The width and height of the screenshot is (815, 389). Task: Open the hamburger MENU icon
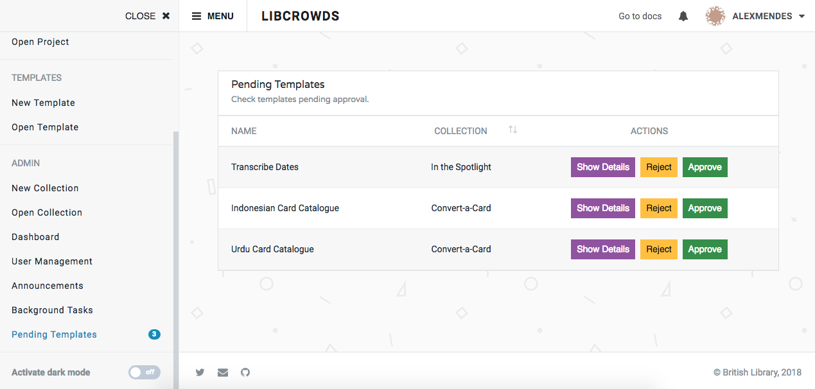click(197, 15)
